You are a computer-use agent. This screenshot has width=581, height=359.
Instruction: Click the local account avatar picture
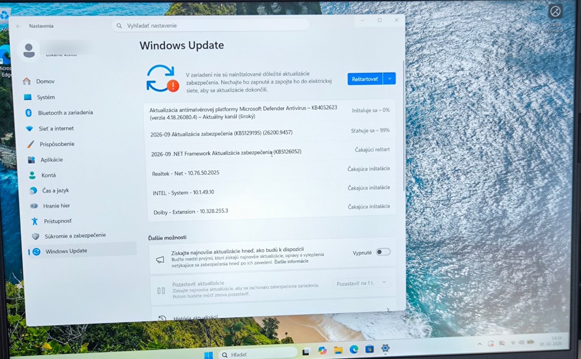click(x=29, y=50)
